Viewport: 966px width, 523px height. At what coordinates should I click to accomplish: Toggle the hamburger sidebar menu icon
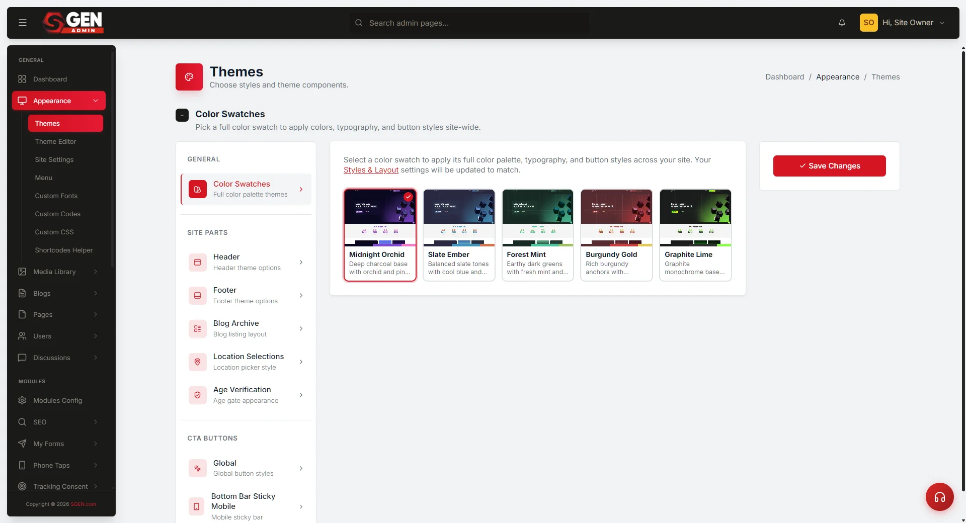(23, 23)
